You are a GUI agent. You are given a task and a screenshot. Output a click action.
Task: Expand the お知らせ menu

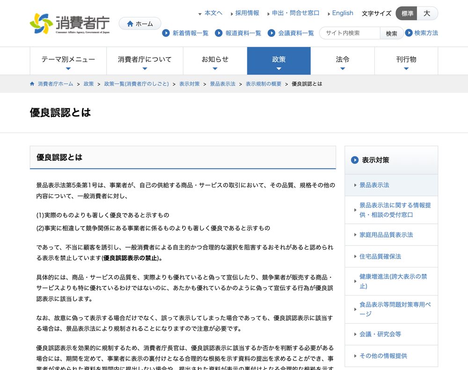point(215,61)
